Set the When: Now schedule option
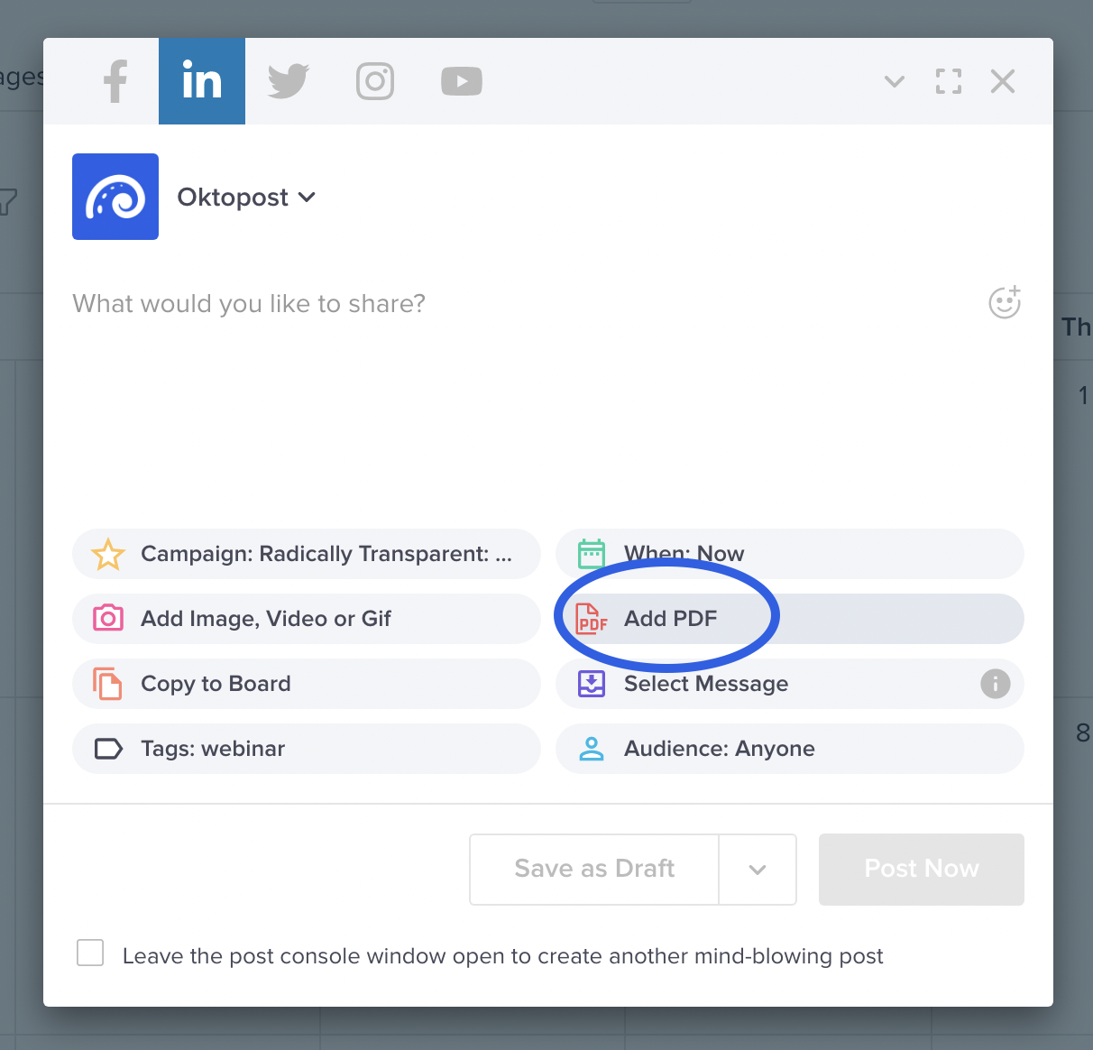1093x1050 pixels. 789,554
